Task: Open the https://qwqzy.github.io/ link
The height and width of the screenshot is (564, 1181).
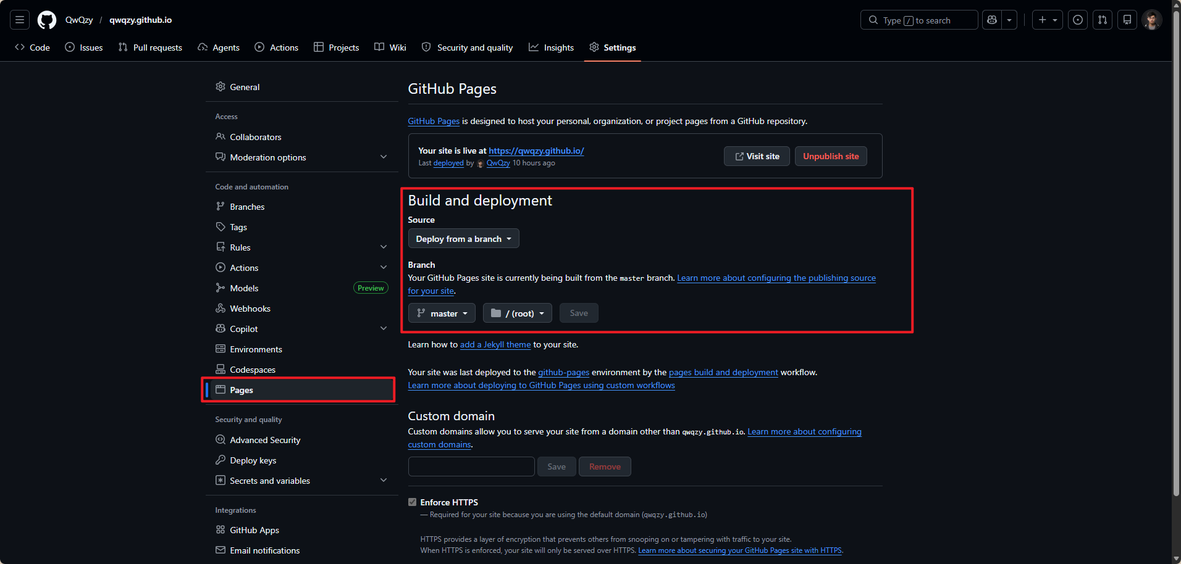Action: [x=536, y=151]
